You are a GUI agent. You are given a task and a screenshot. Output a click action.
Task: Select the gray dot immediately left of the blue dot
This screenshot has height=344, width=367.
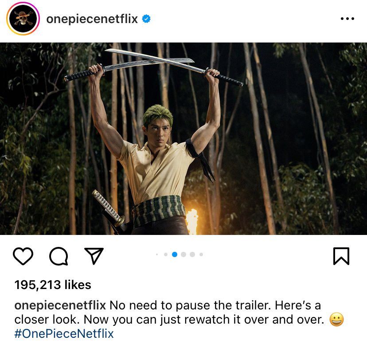tap(166, 254)
